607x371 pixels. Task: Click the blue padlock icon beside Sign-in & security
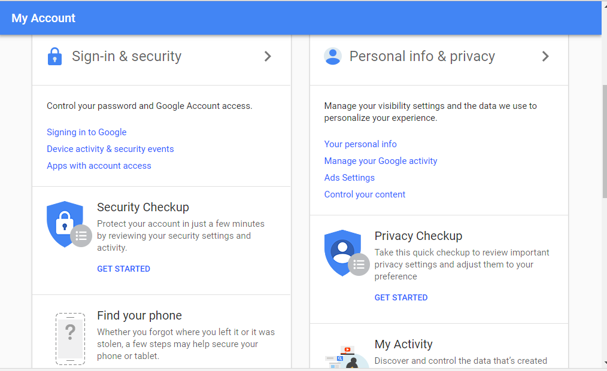pos(54,56)
